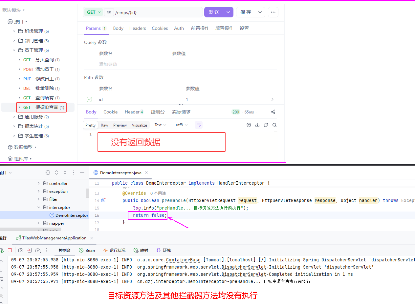Screen dimensions: 415x304
Task: Click the more options ellipsis button beside save
Action: point(273,12)
